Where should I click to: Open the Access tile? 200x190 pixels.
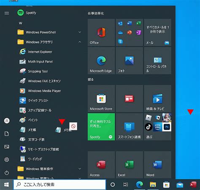pyautogui.click(x=101, y=165)
